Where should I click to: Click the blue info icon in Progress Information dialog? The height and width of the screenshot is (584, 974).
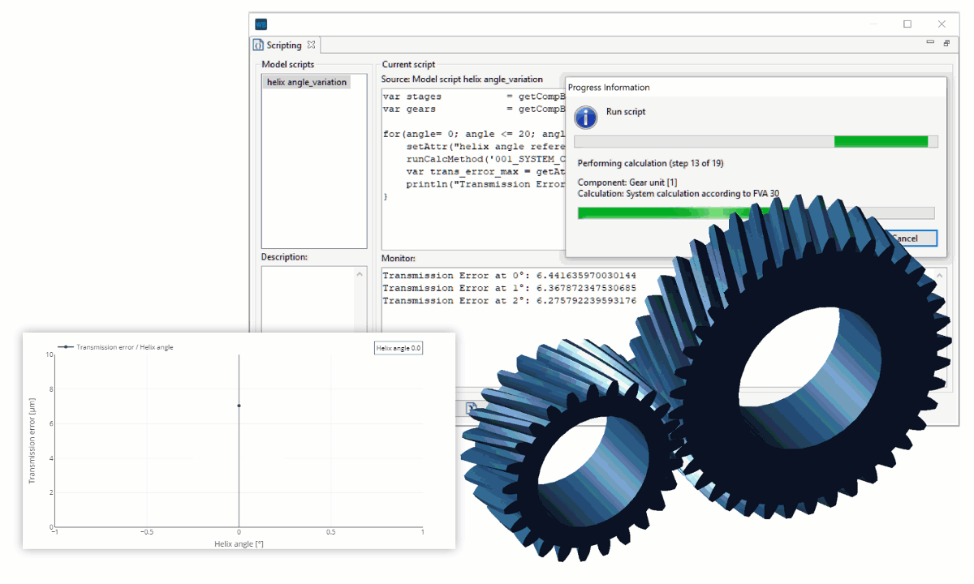point(585,117)
